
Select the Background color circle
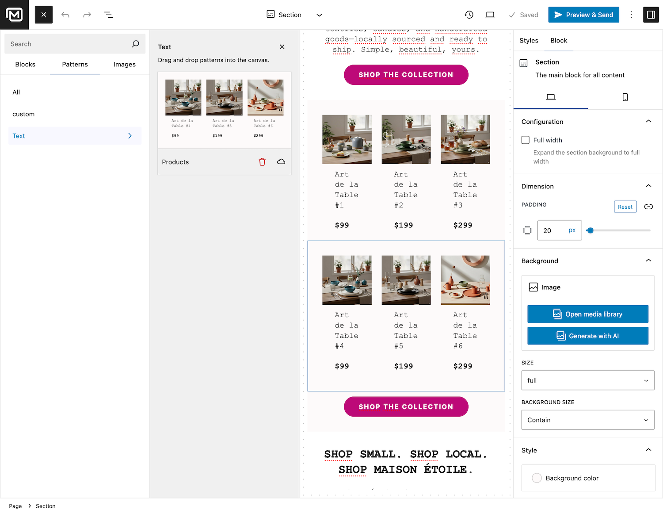tap(537, 478)
